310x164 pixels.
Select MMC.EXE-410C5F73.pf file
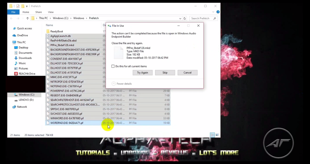click(64, 77)
